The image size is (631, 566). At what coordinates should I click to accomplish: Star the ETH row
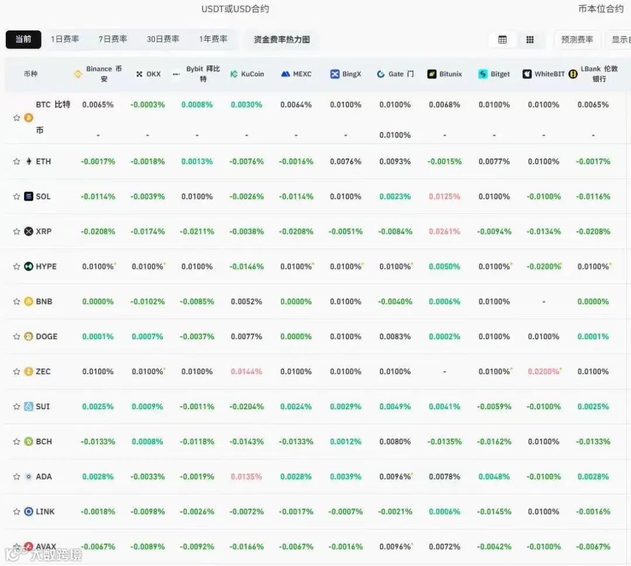tap(16, 161)
